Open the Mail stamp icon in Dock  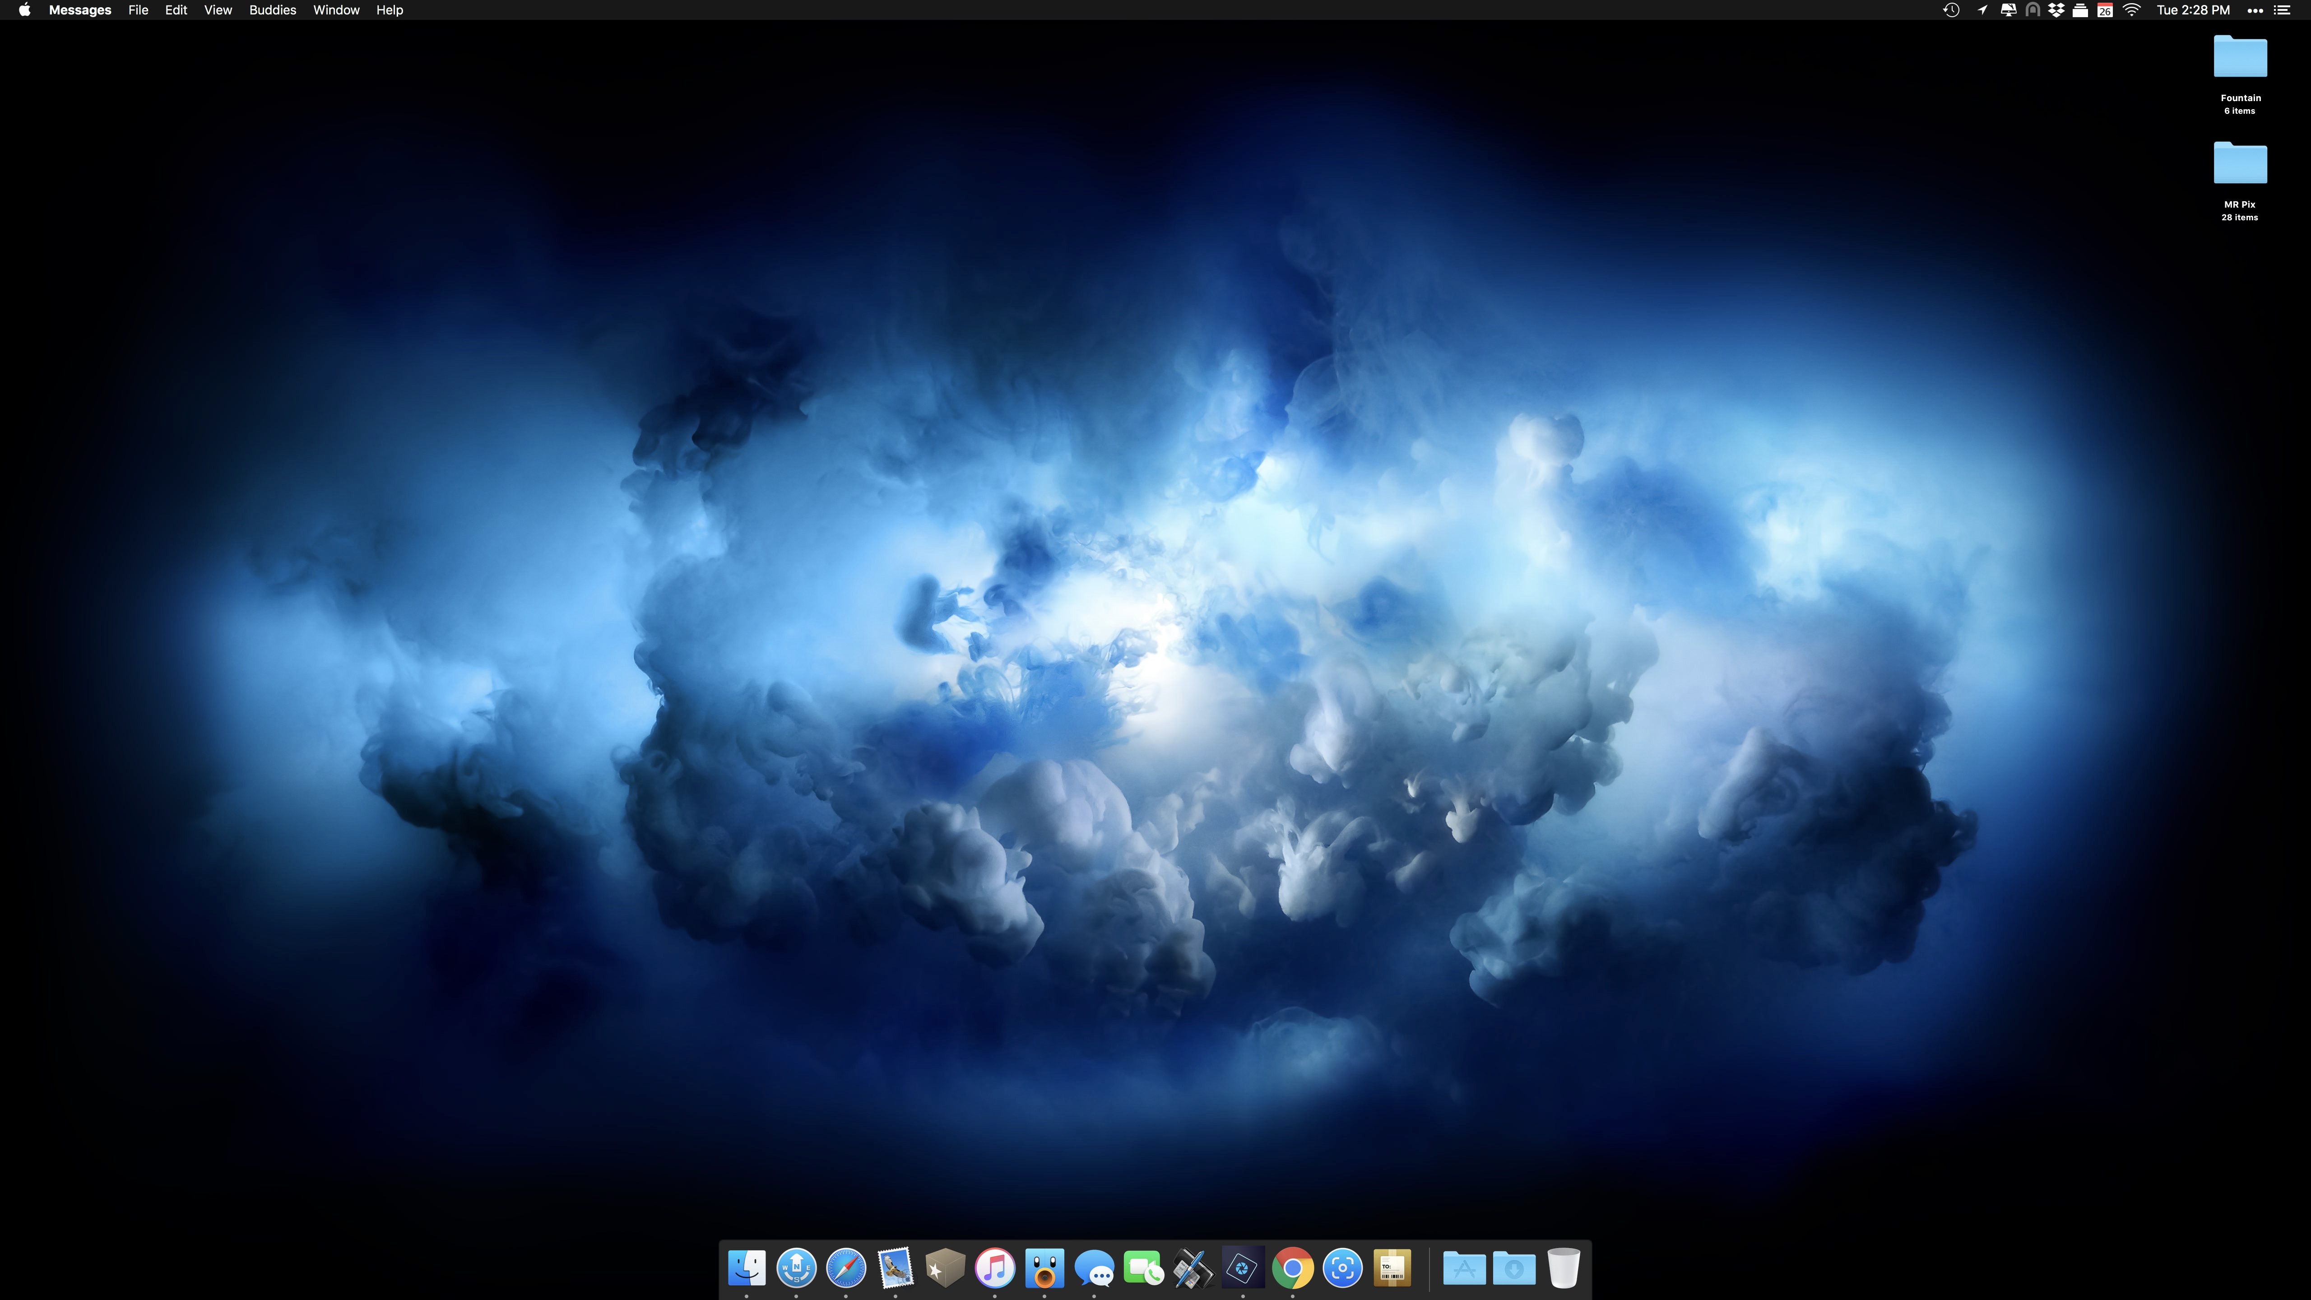[x=895, y=1267]
